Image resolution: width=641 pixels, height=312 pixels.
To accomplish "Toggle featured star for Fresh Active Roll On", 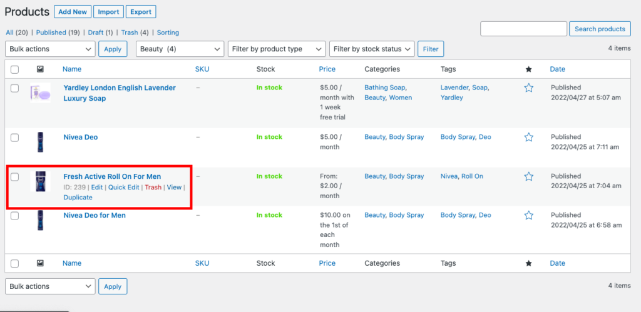I will pos(528,176).
